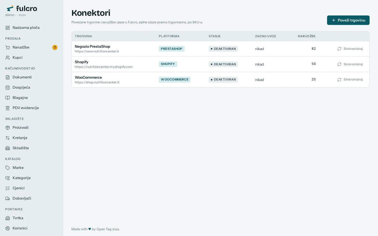
Task: Click the Open Tag d.o.o. footer text
Action: pos(108,229)
